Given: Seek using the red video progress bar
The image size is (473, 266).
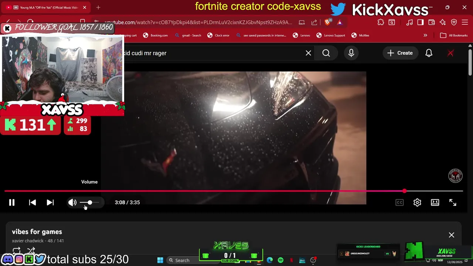Looking at the screenshot, I should (234, 191).
